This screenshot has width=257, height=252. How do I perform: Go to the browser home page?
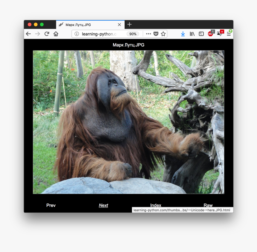56,34
